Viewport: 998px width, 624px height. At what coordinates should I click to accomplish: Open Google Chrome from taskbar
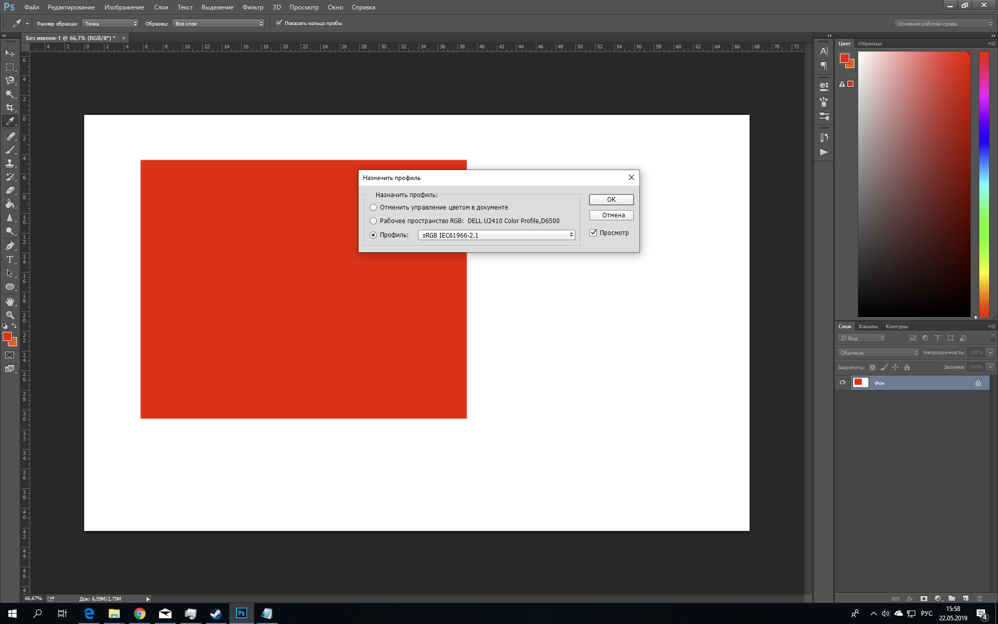tap(140, 614)
